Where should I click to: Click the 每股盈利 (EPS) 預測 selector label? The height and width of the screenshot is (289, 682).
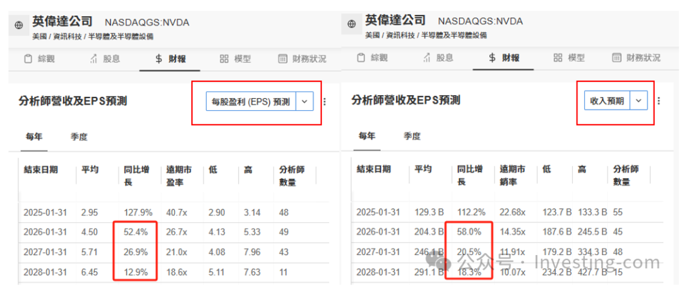point(251,102)
